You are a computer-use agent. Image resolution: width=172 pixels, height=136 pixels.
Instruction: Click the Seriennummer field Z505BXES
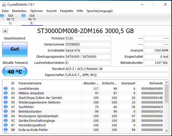88,44
